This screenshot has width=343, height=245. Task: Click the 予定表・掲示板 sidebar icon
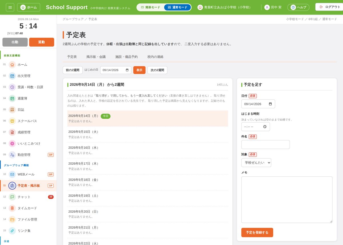tap(12, 186)
